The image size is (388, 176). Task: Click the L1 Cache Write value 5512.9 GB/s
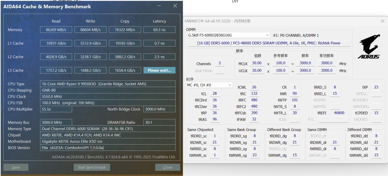click(91, 43)
